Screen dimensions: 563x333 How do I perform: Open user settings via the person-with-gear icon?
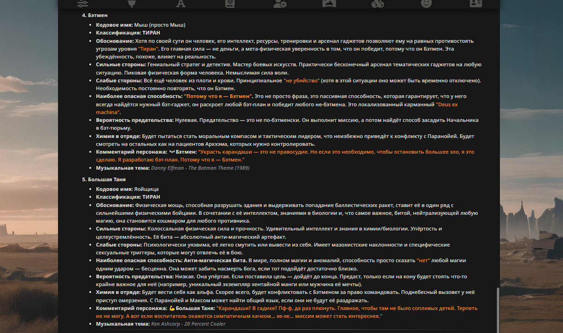[279, 4]
